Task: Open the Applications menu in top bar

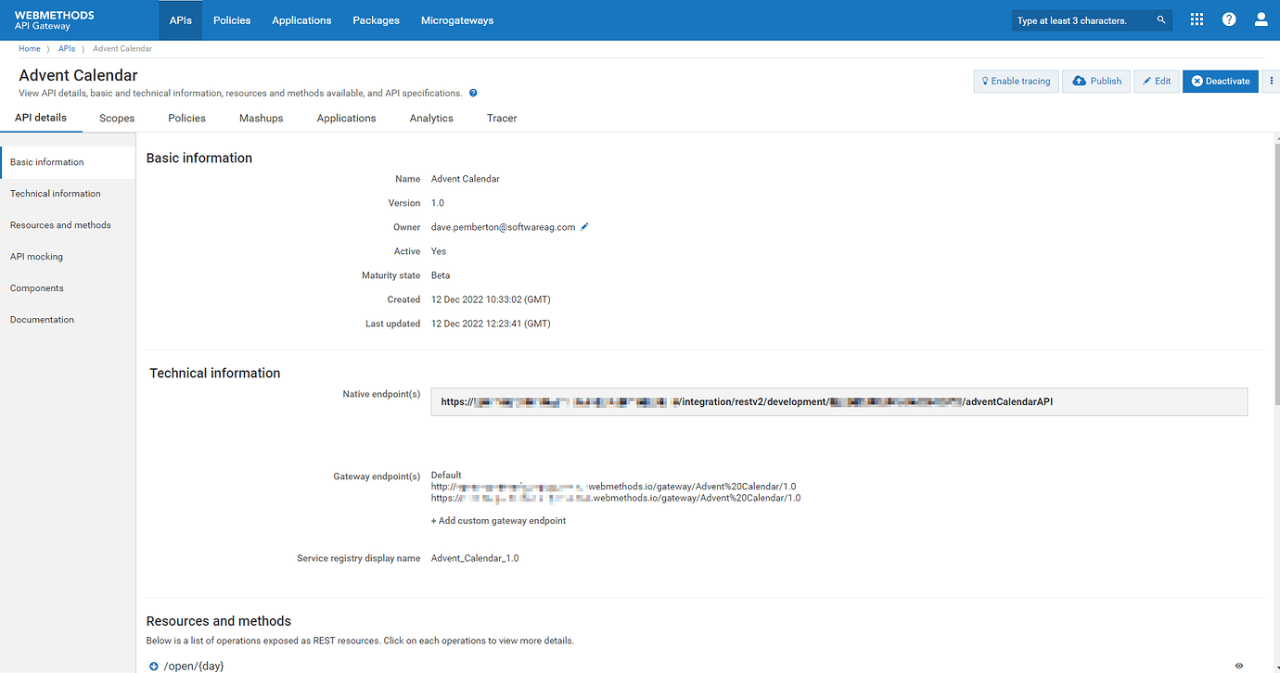Action: click(x=301, y=20)
